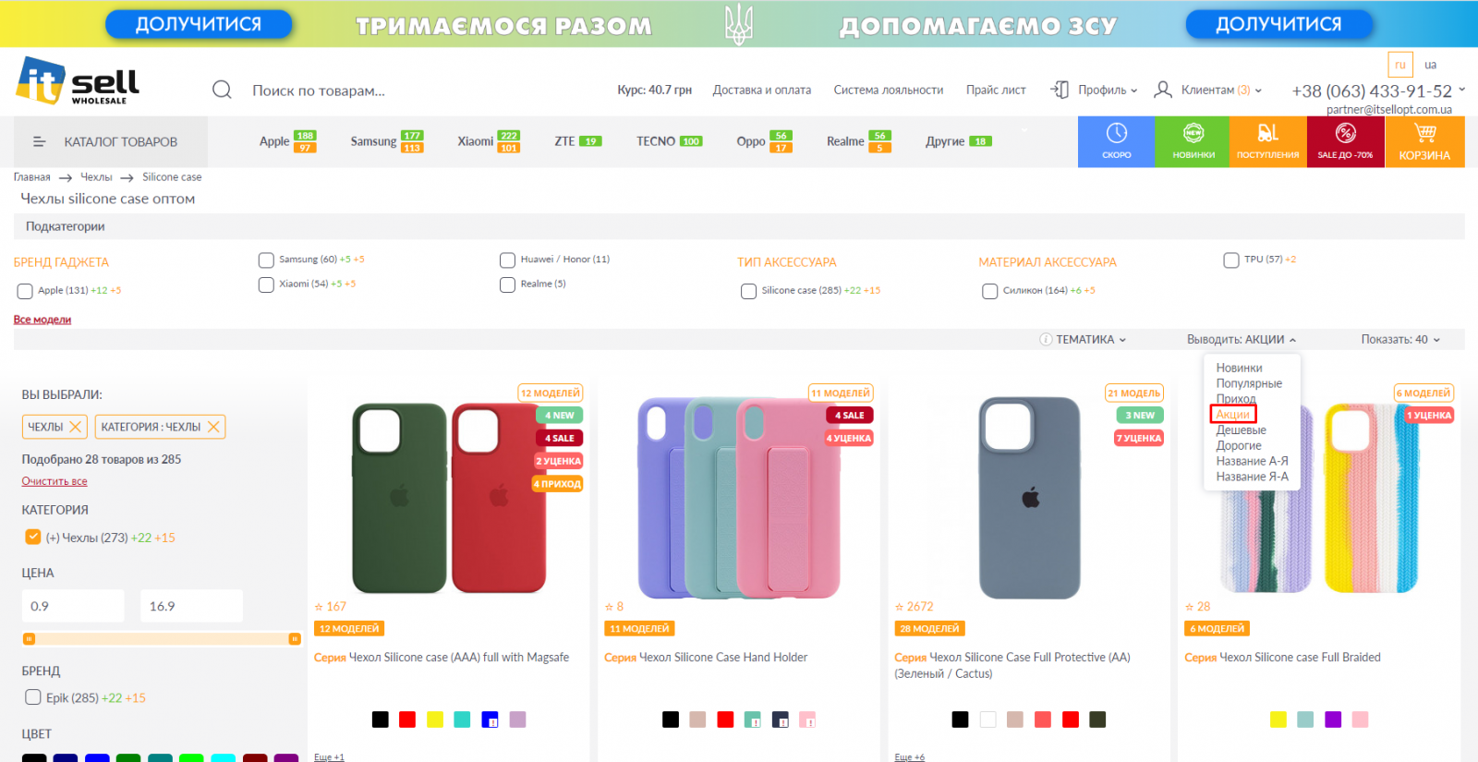1478x762 pixels.
Task: Select the red swatch under Magsafe case
Action: 407,720
